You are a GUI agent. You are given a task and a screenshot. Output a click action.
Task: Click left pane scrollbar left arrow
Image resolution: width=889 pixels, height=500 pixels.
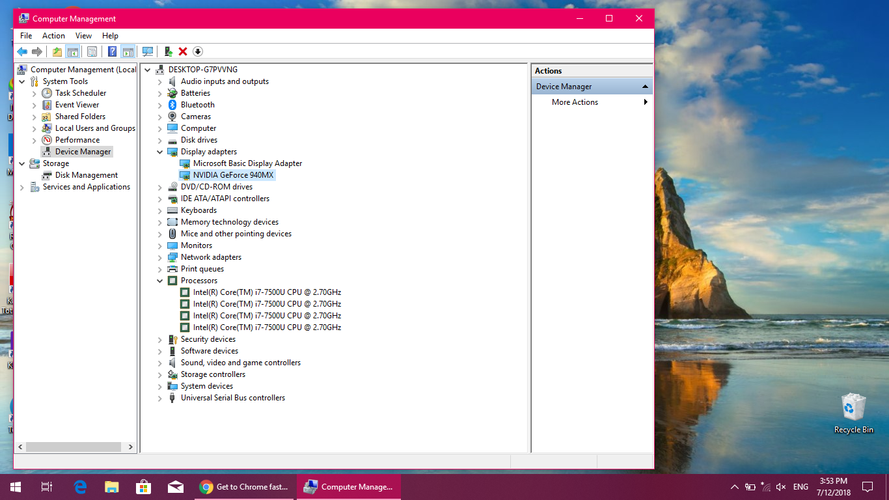click(20, 447)
